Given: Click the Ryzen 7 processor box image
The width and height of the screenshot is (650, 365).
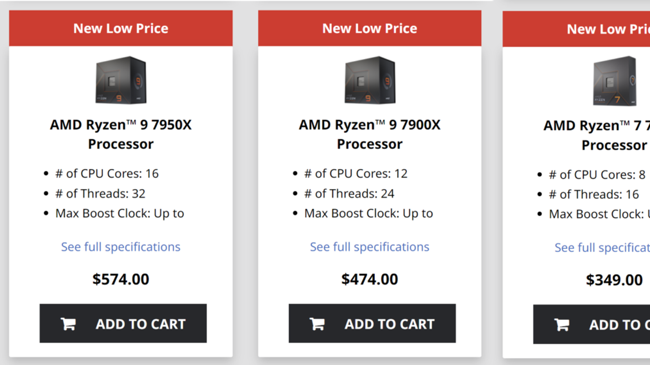Looking at the screenshot, I should 614,81.
